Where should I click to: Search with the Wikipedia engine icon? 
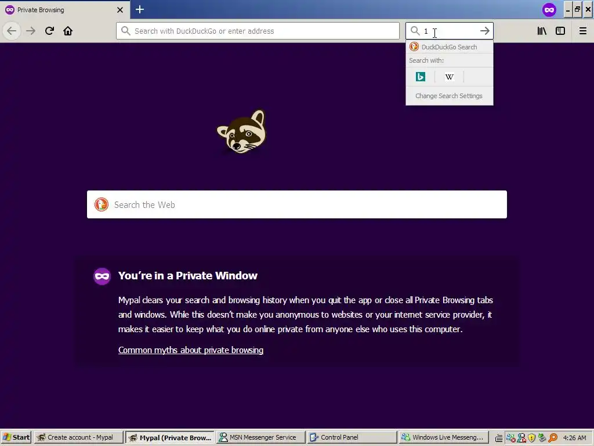coord(450,77)
